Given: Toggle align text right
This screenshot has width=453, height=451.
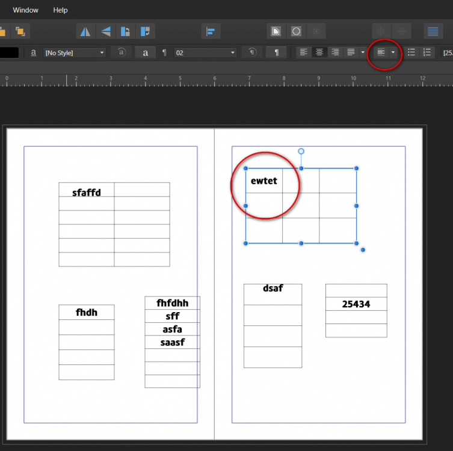Looking at the screenshot, I should coord(335,53).
